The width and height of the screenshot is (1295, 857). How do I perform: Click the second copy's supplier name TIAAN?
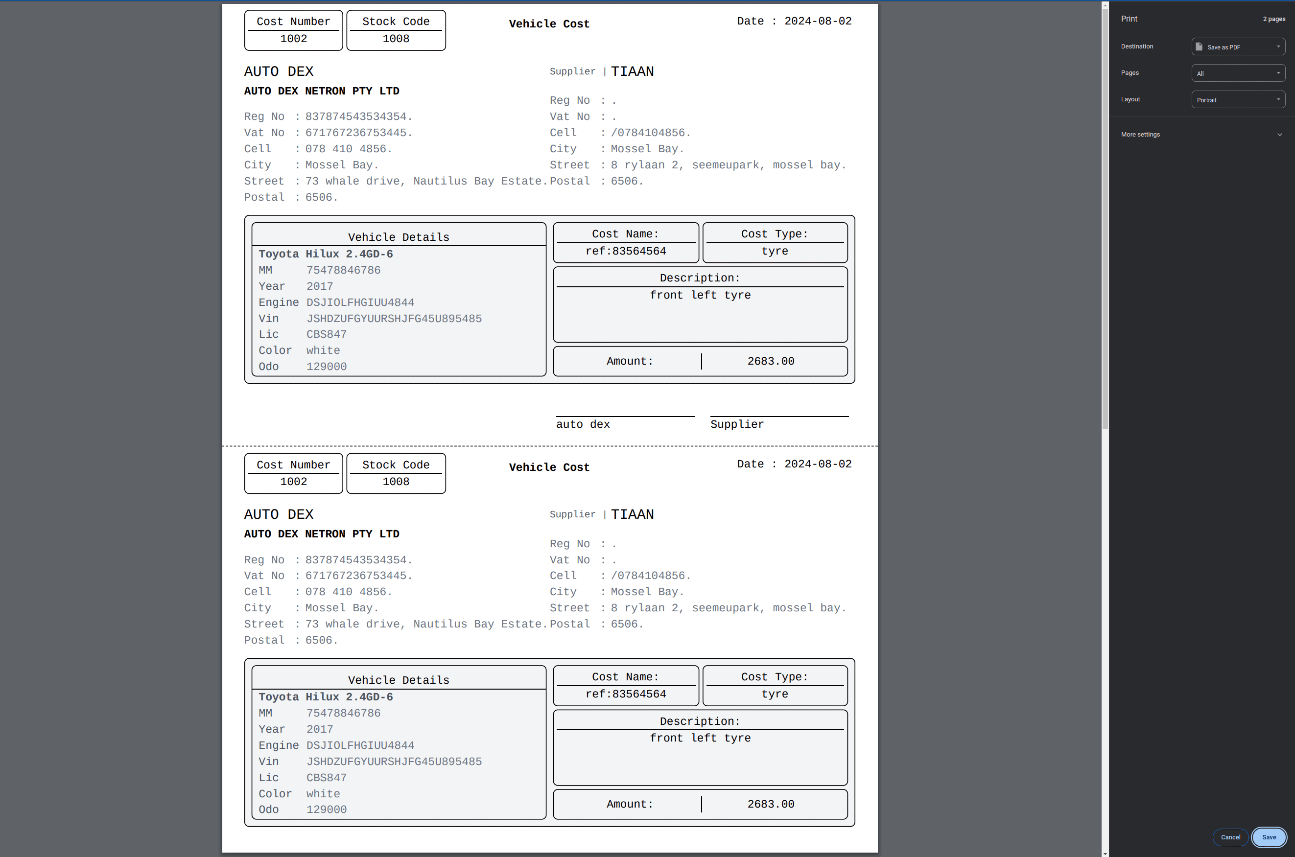click(x=632, y=515)
